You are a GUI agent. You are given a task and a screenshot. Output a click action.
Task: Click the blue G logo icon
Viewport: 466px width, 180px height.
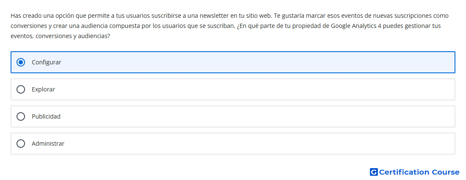374,172
